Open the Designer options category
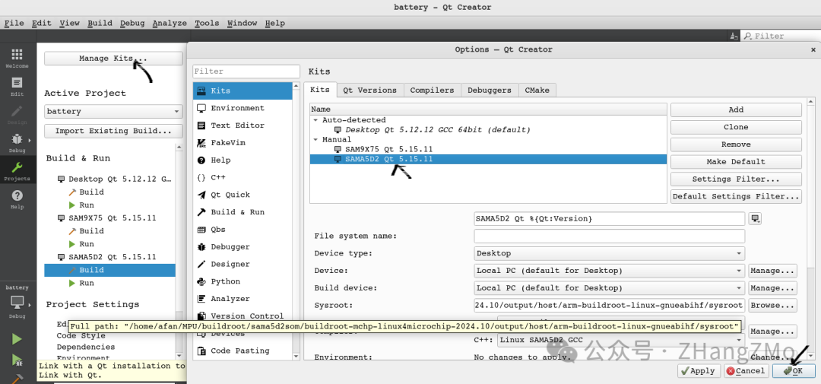Viewport: 821px width, 384px height. click(x=242, y=264)
